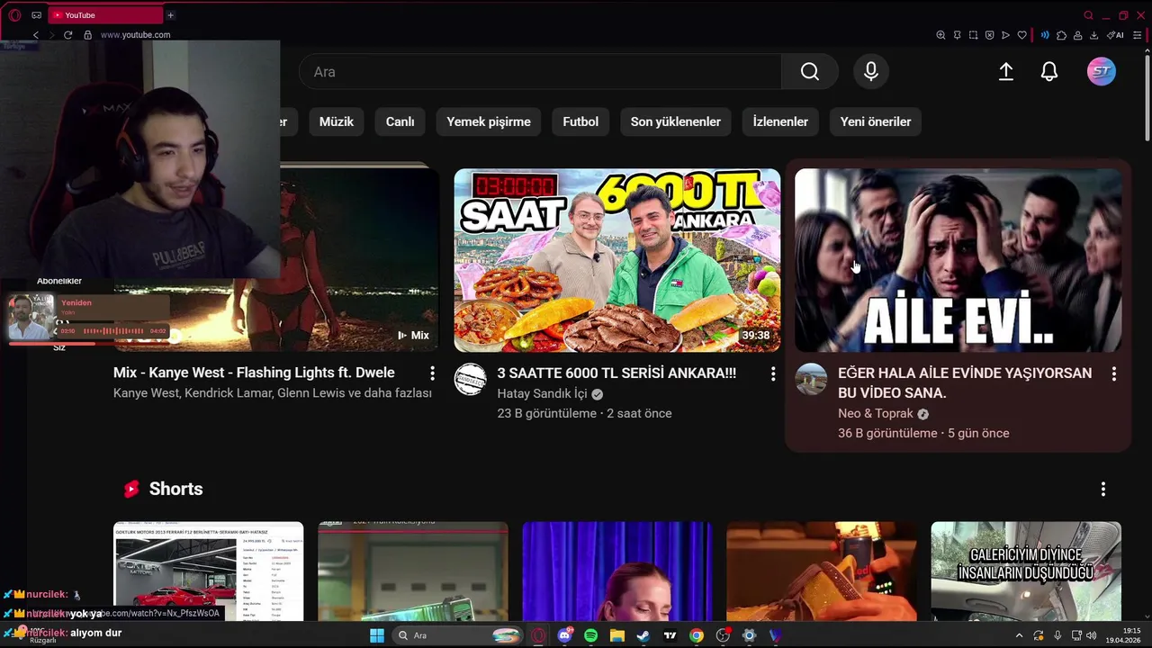Image resolution: width=1152 pixels, height=648 pixels.
Task: Open Neo & Toprak channel avatar
Action: [812, 379]
